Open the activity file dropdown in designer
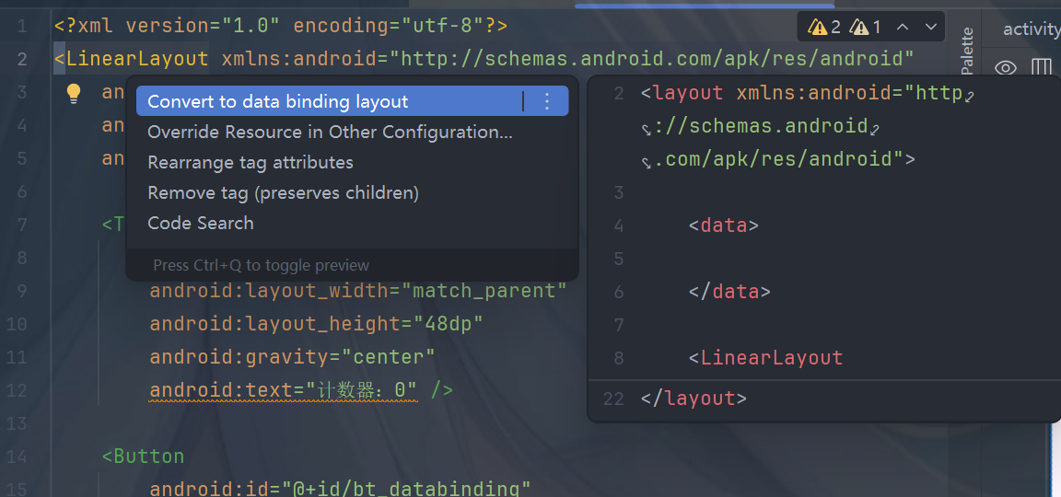The height and width of the screenshot is (497, 1061). pos(1031,29)
